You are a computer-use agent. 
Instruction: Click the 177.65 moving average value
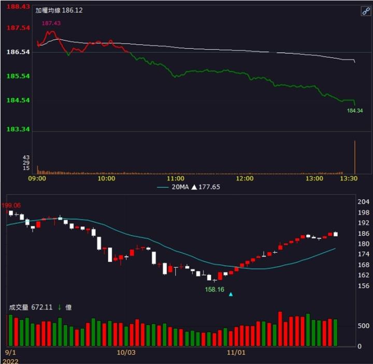(209, 187)
